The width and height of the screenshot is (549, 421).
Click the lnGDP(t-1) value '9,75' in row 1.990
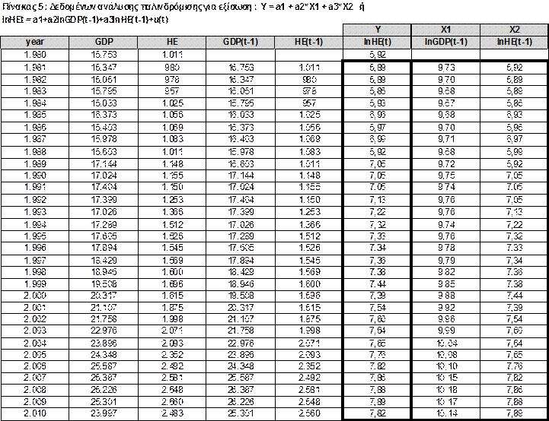tap(445, 176)
